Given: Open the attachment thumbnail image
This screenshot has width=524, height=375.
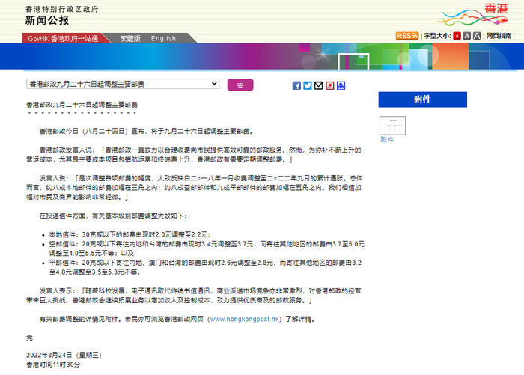Looking at the screenshot, I should [x=393, y=126].
